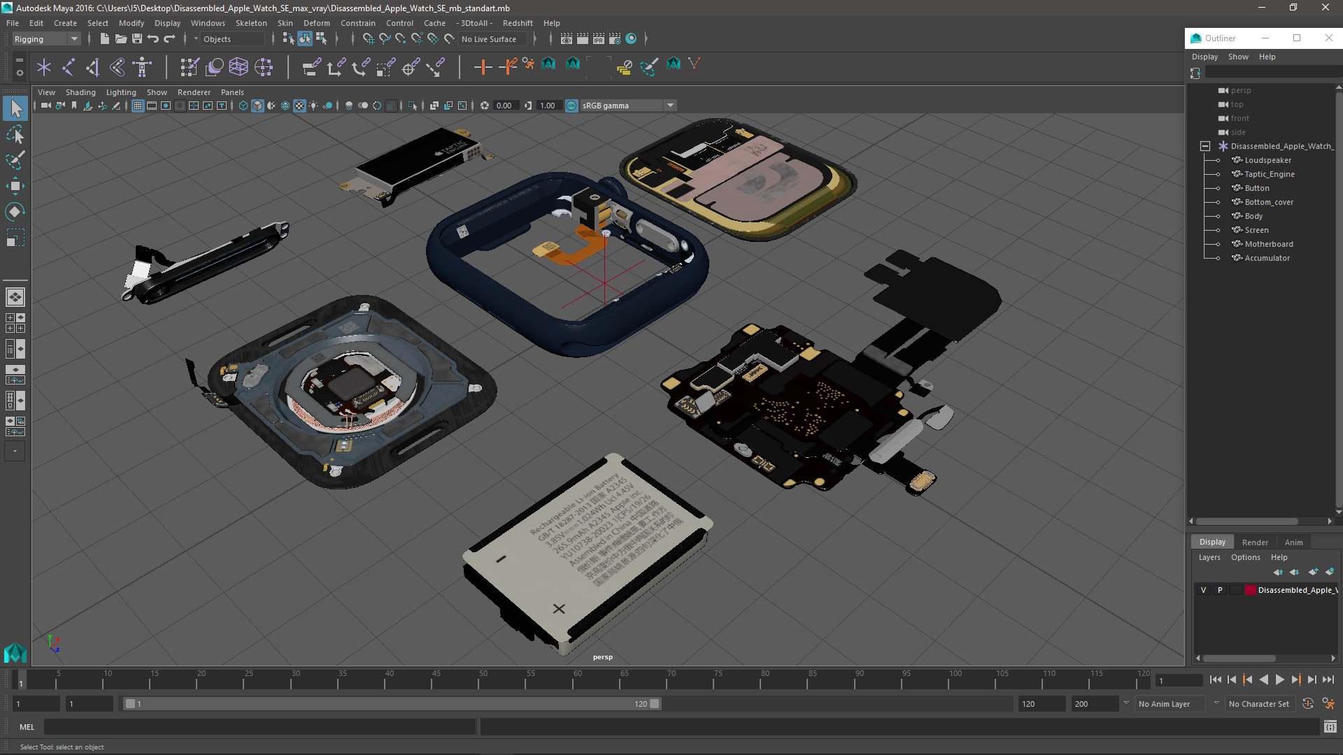Screen dimensions: 1343x755
Task: Click the Parent Constraint shelf icon
Action: [x=312, y=67]
